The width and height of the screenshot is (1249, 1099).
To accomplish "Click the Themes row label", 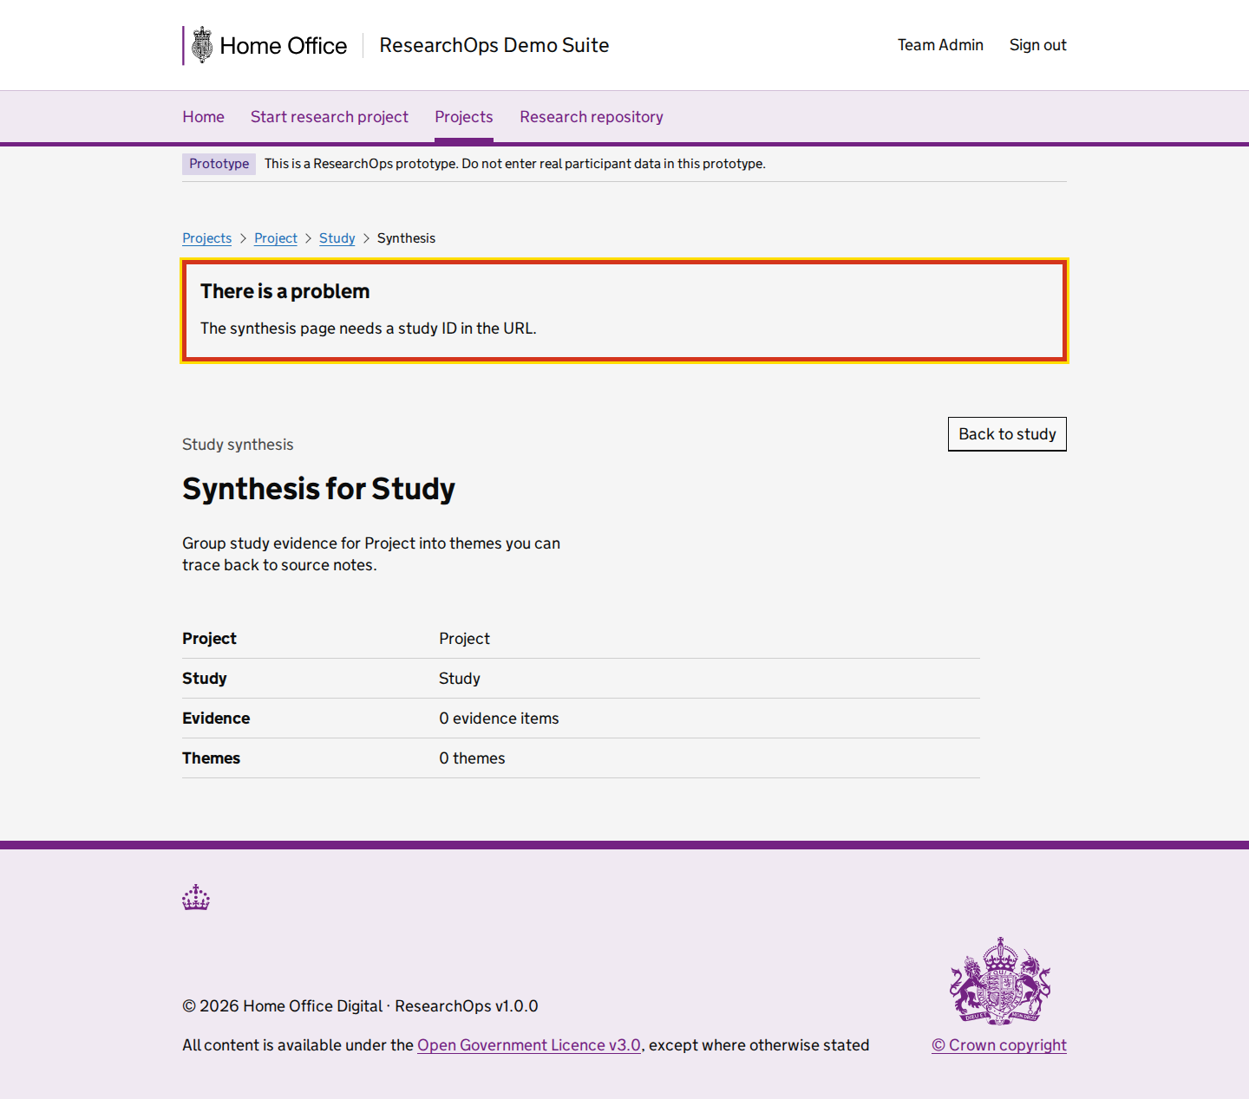I will point(211,758).
